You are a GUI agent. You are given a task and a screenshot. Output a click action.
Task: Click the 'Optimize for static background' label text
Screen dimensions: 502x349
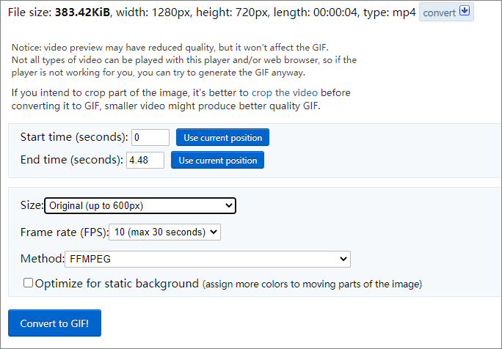click(117, 284)
